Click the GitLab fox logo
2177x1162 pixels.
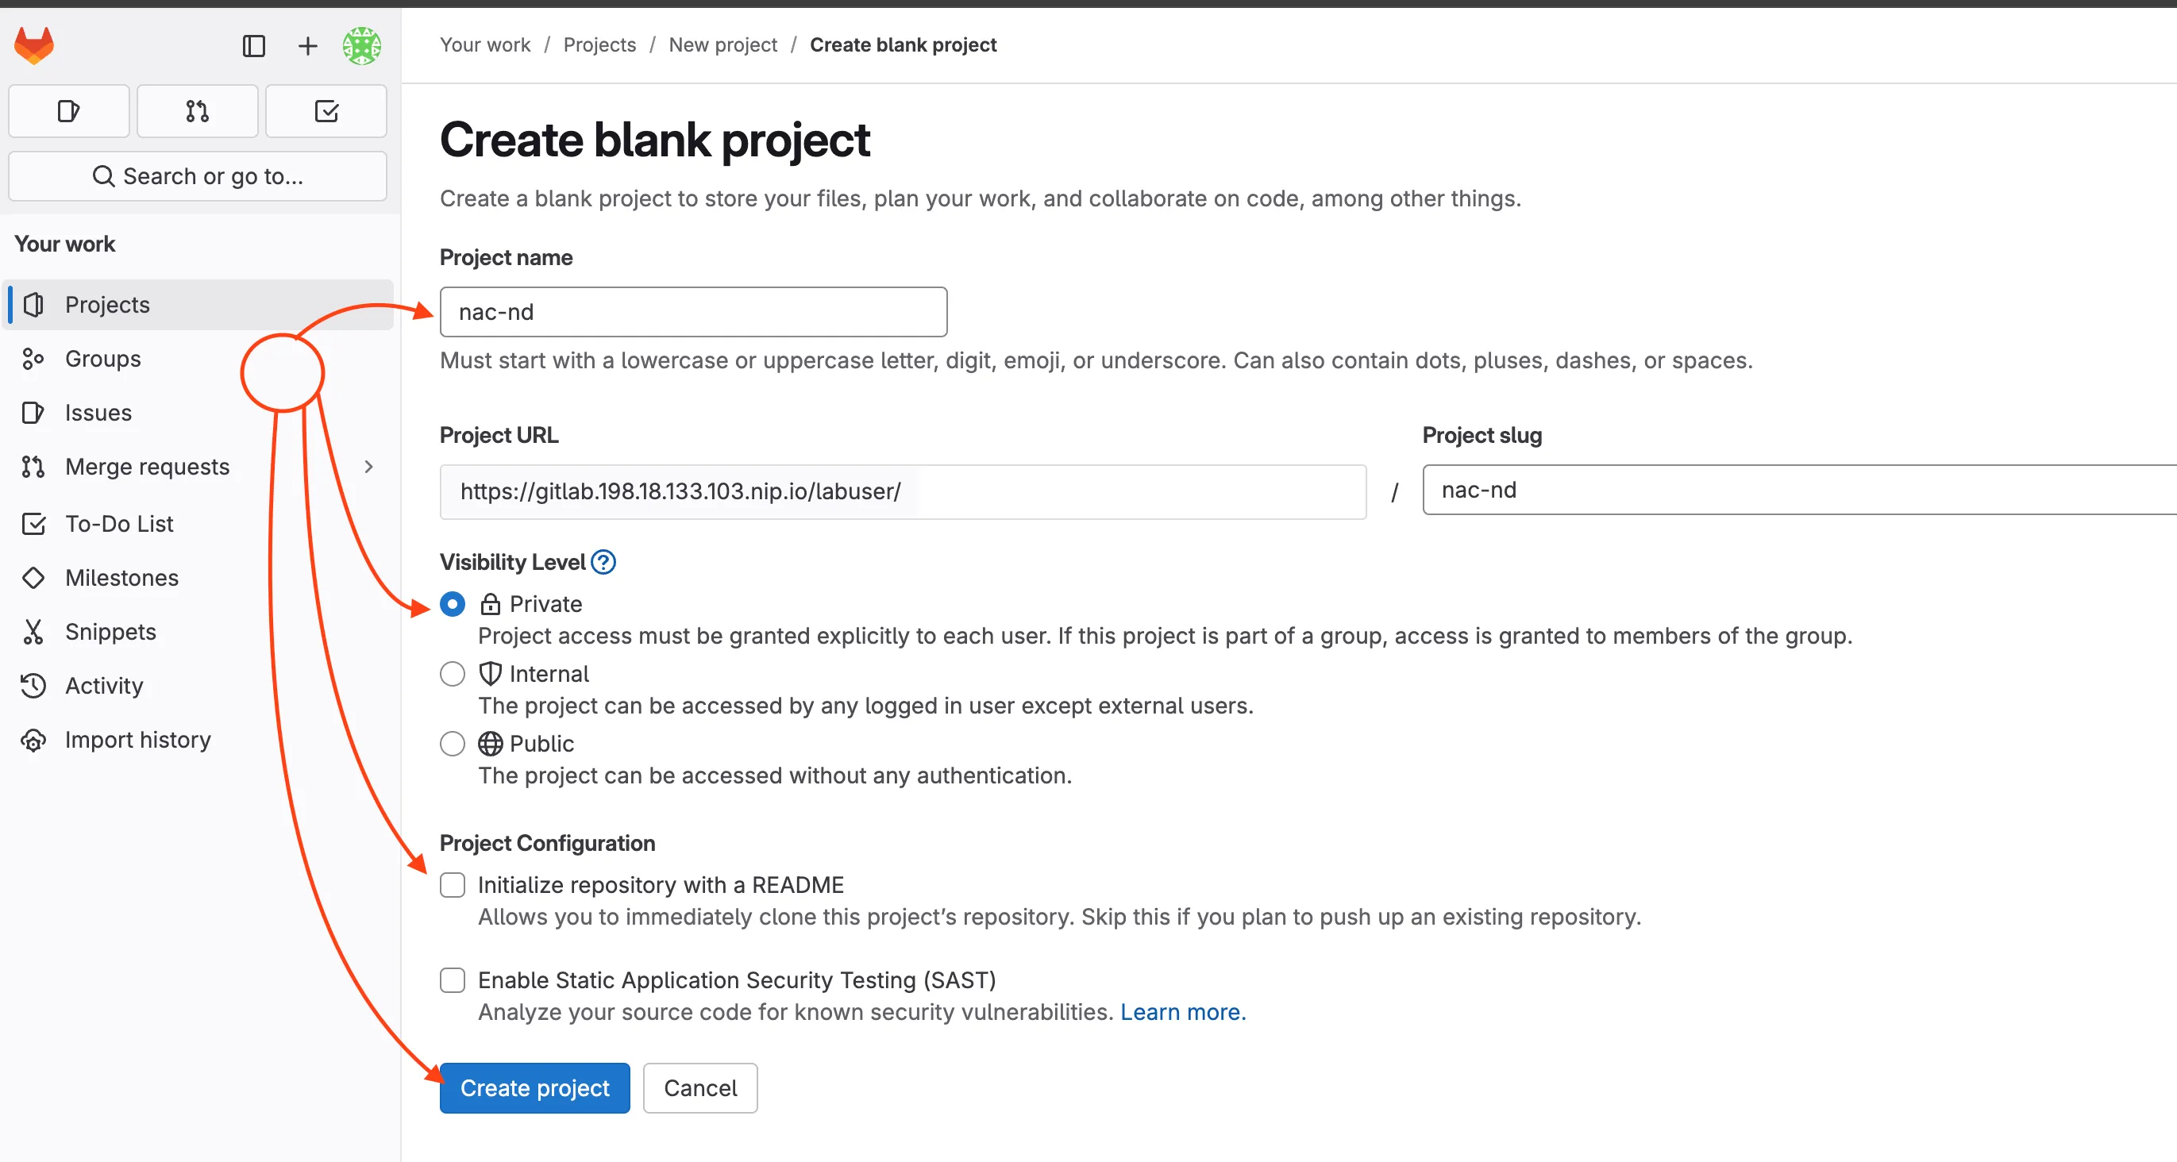click(35, 44)
